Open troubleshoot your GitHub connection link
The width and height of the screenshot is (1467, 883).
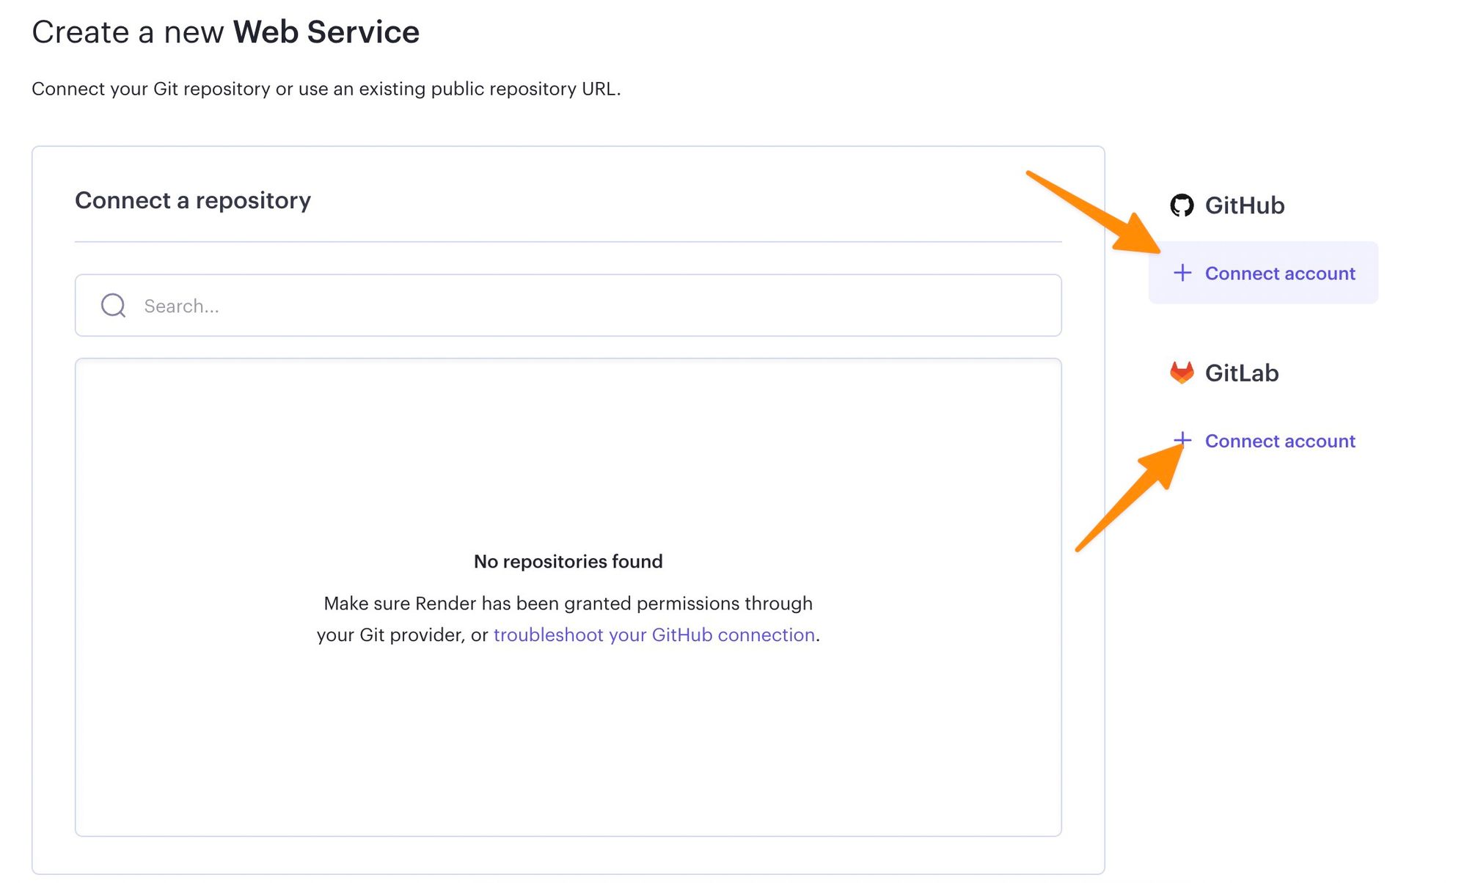(655, 634)
